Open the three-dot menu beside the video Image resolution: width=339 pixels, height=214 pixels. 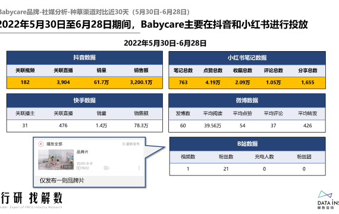coord(139,168)
